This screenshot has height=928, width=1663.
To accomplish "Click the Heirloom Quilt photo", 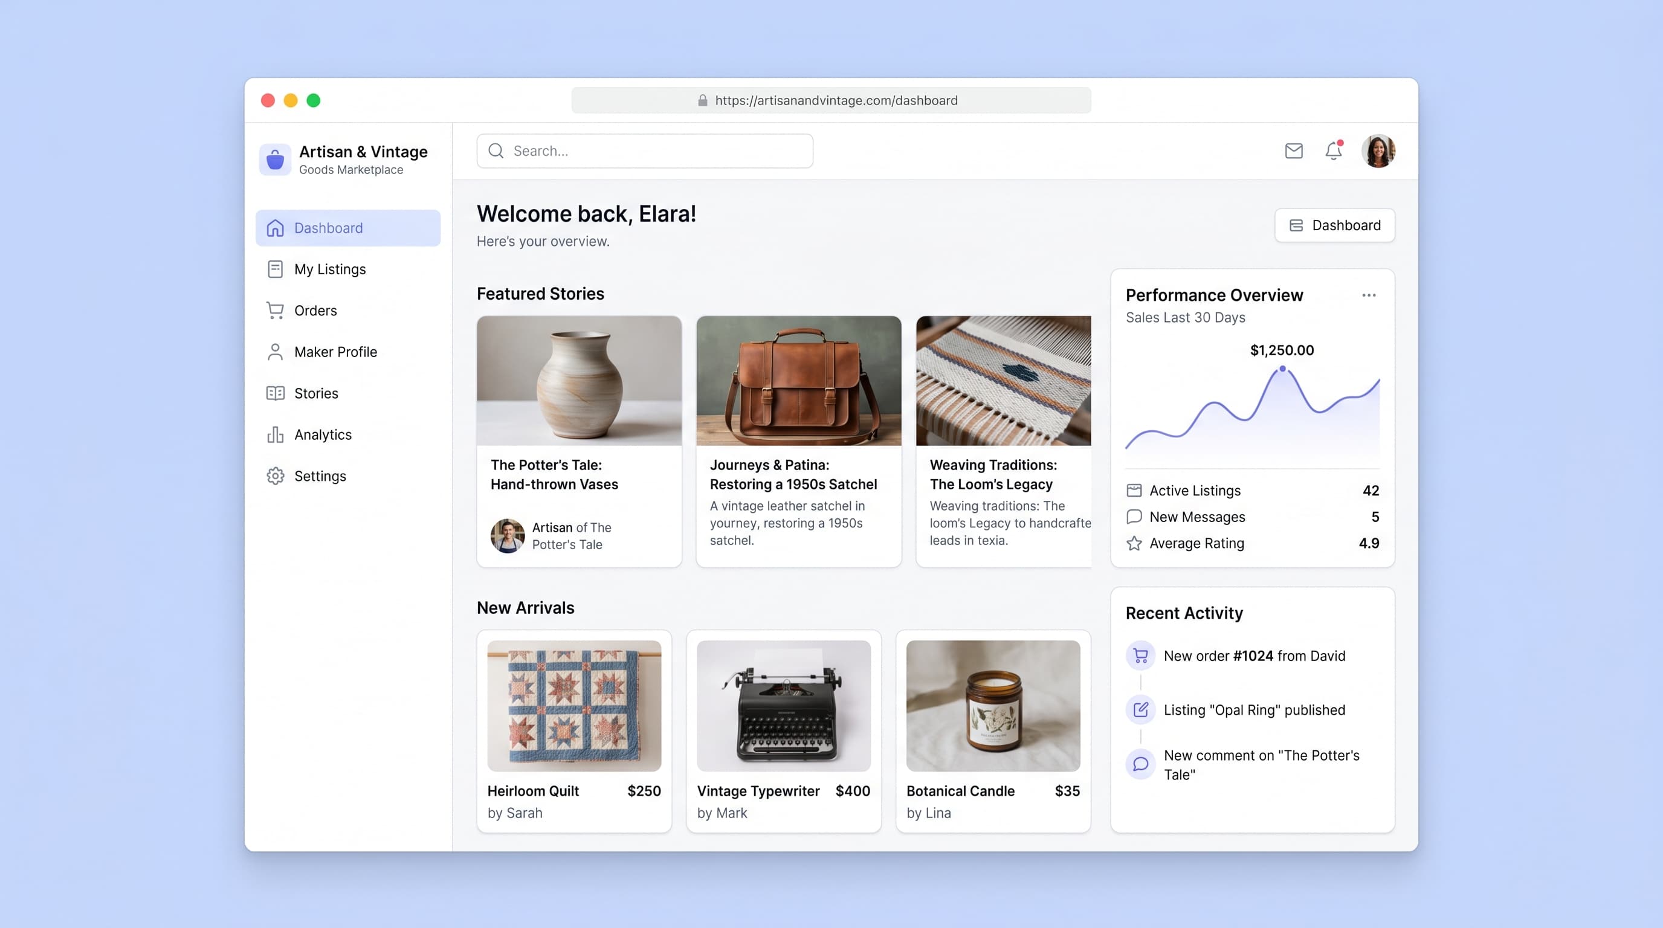I will pyautogui.click(x=574, y=706).
